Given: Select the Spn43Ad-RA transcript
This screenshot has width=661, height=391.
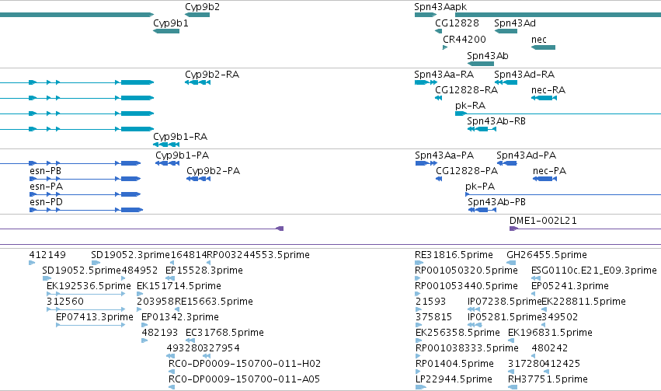Looking at the screenshot, I should click(x=506, y=82).
